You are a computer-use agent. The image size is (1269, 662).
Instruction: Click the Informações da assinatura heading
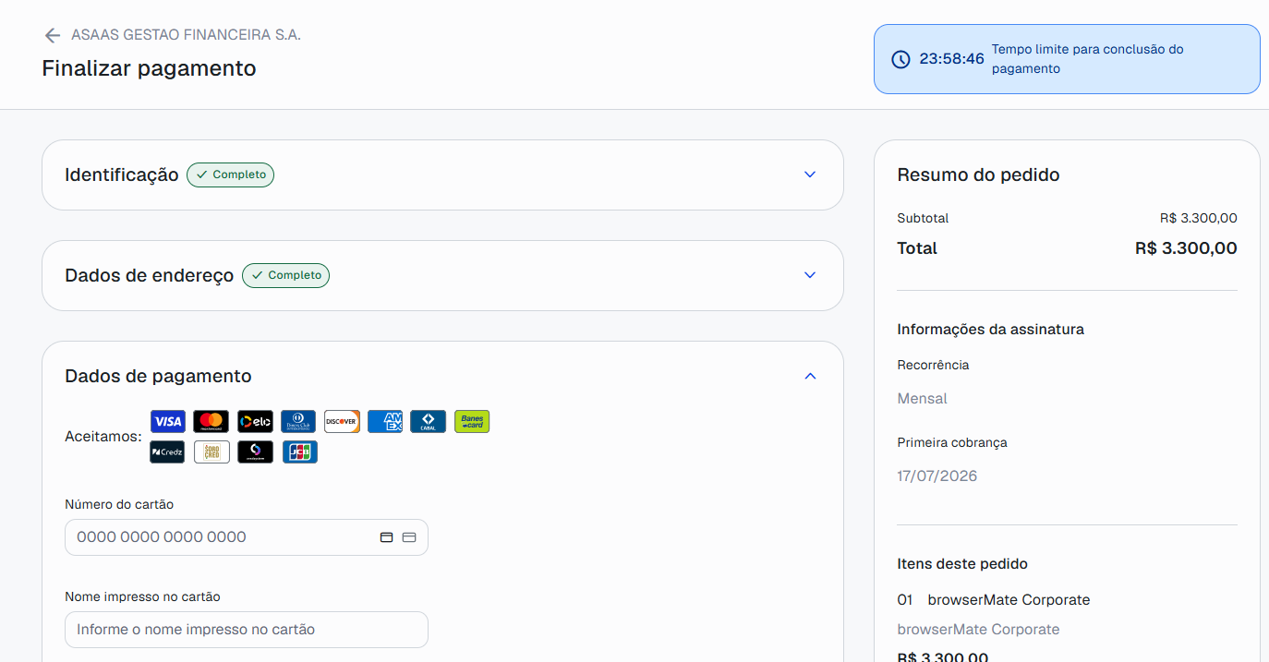coord(991,330)
